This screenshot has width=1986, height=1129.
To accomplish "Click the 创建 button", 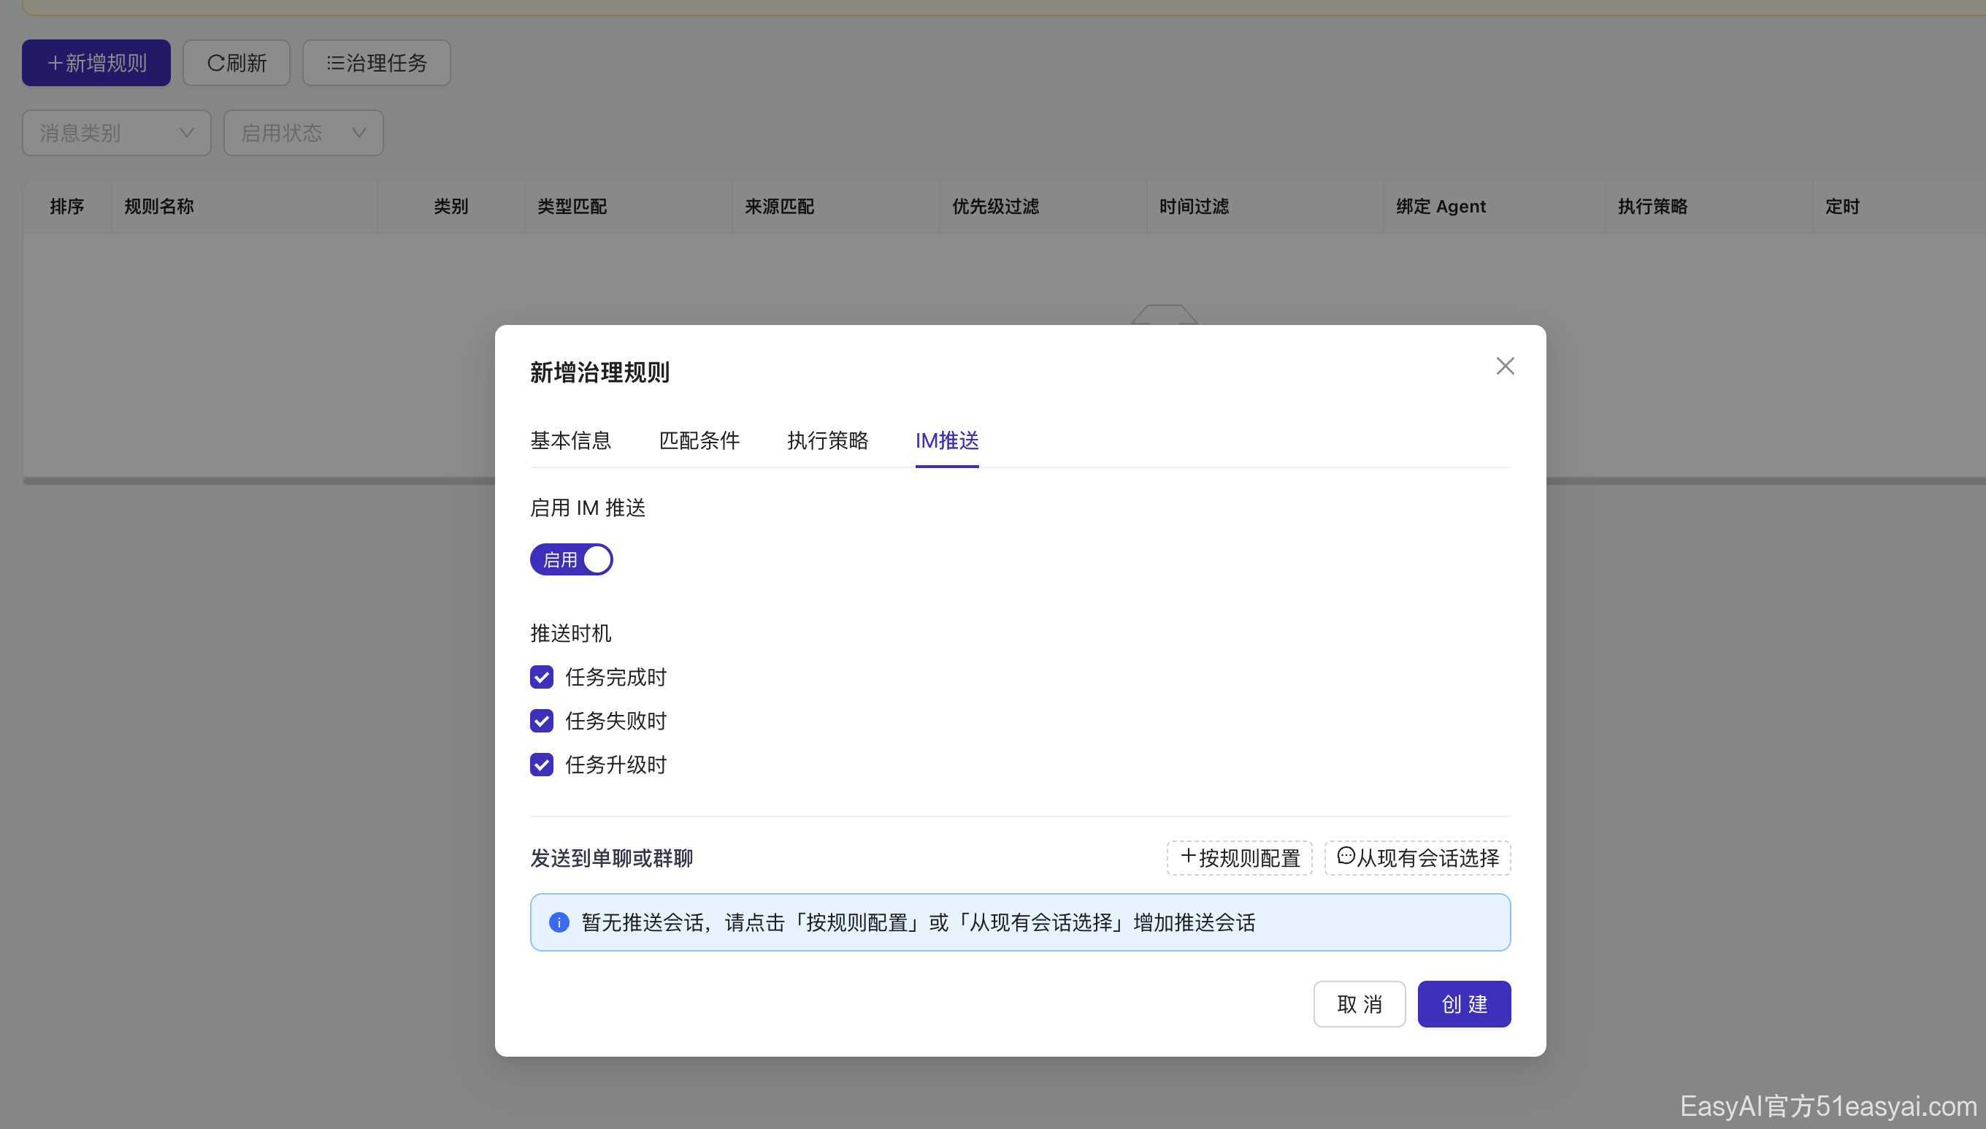I will [1463, 1004].
